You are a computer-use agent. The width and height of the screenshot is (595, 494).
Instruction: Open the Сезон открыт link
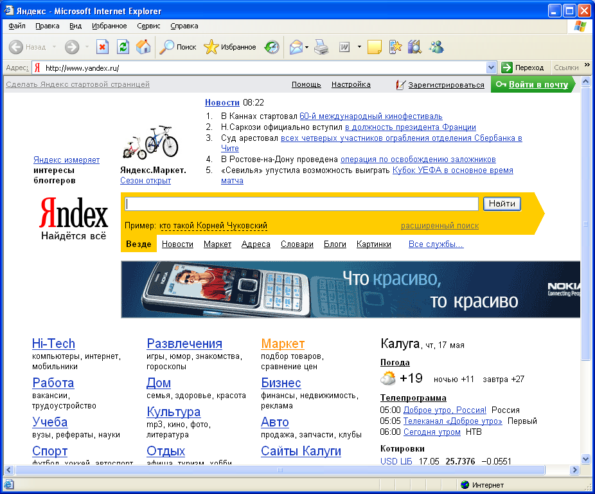point(145,181)
